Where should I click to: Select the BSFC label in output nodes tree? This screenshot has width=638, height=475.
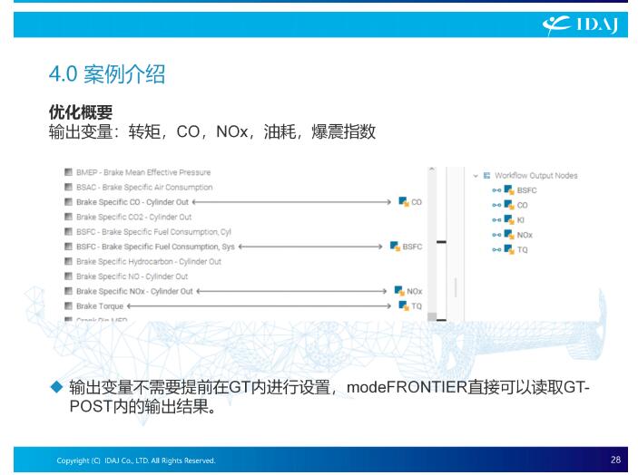click(527, 190)
